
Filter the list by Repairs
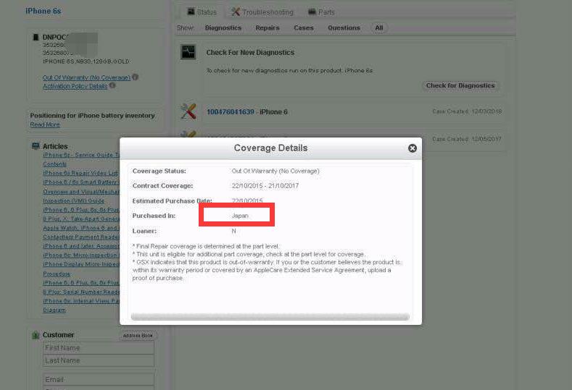(x=268, y=27)
